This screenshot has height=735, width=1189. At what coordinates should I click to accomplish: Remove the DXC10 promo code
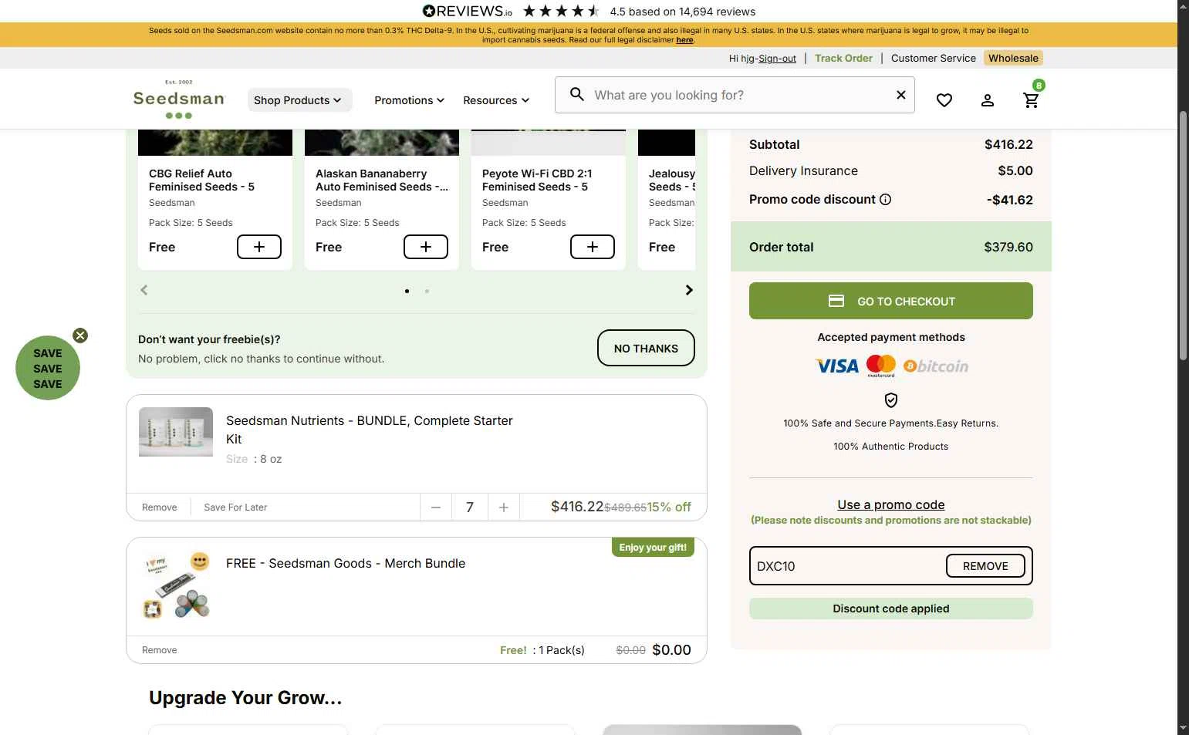click(985, 566)
